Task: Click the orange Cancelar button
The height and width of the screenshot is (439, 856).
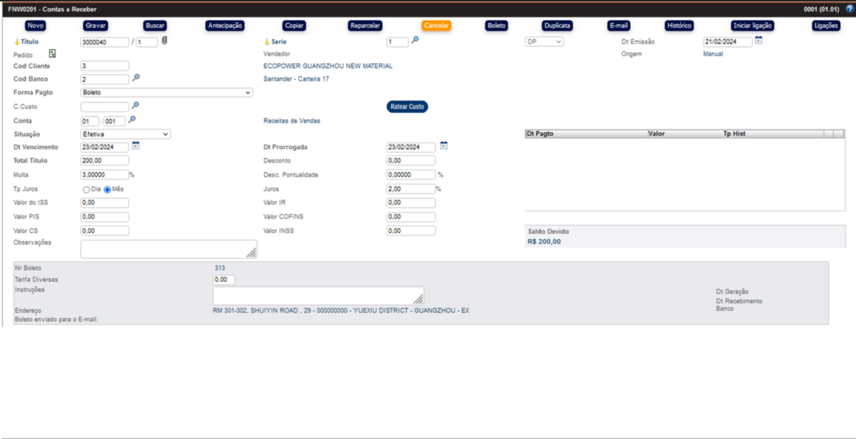Action: pos(436,26)
